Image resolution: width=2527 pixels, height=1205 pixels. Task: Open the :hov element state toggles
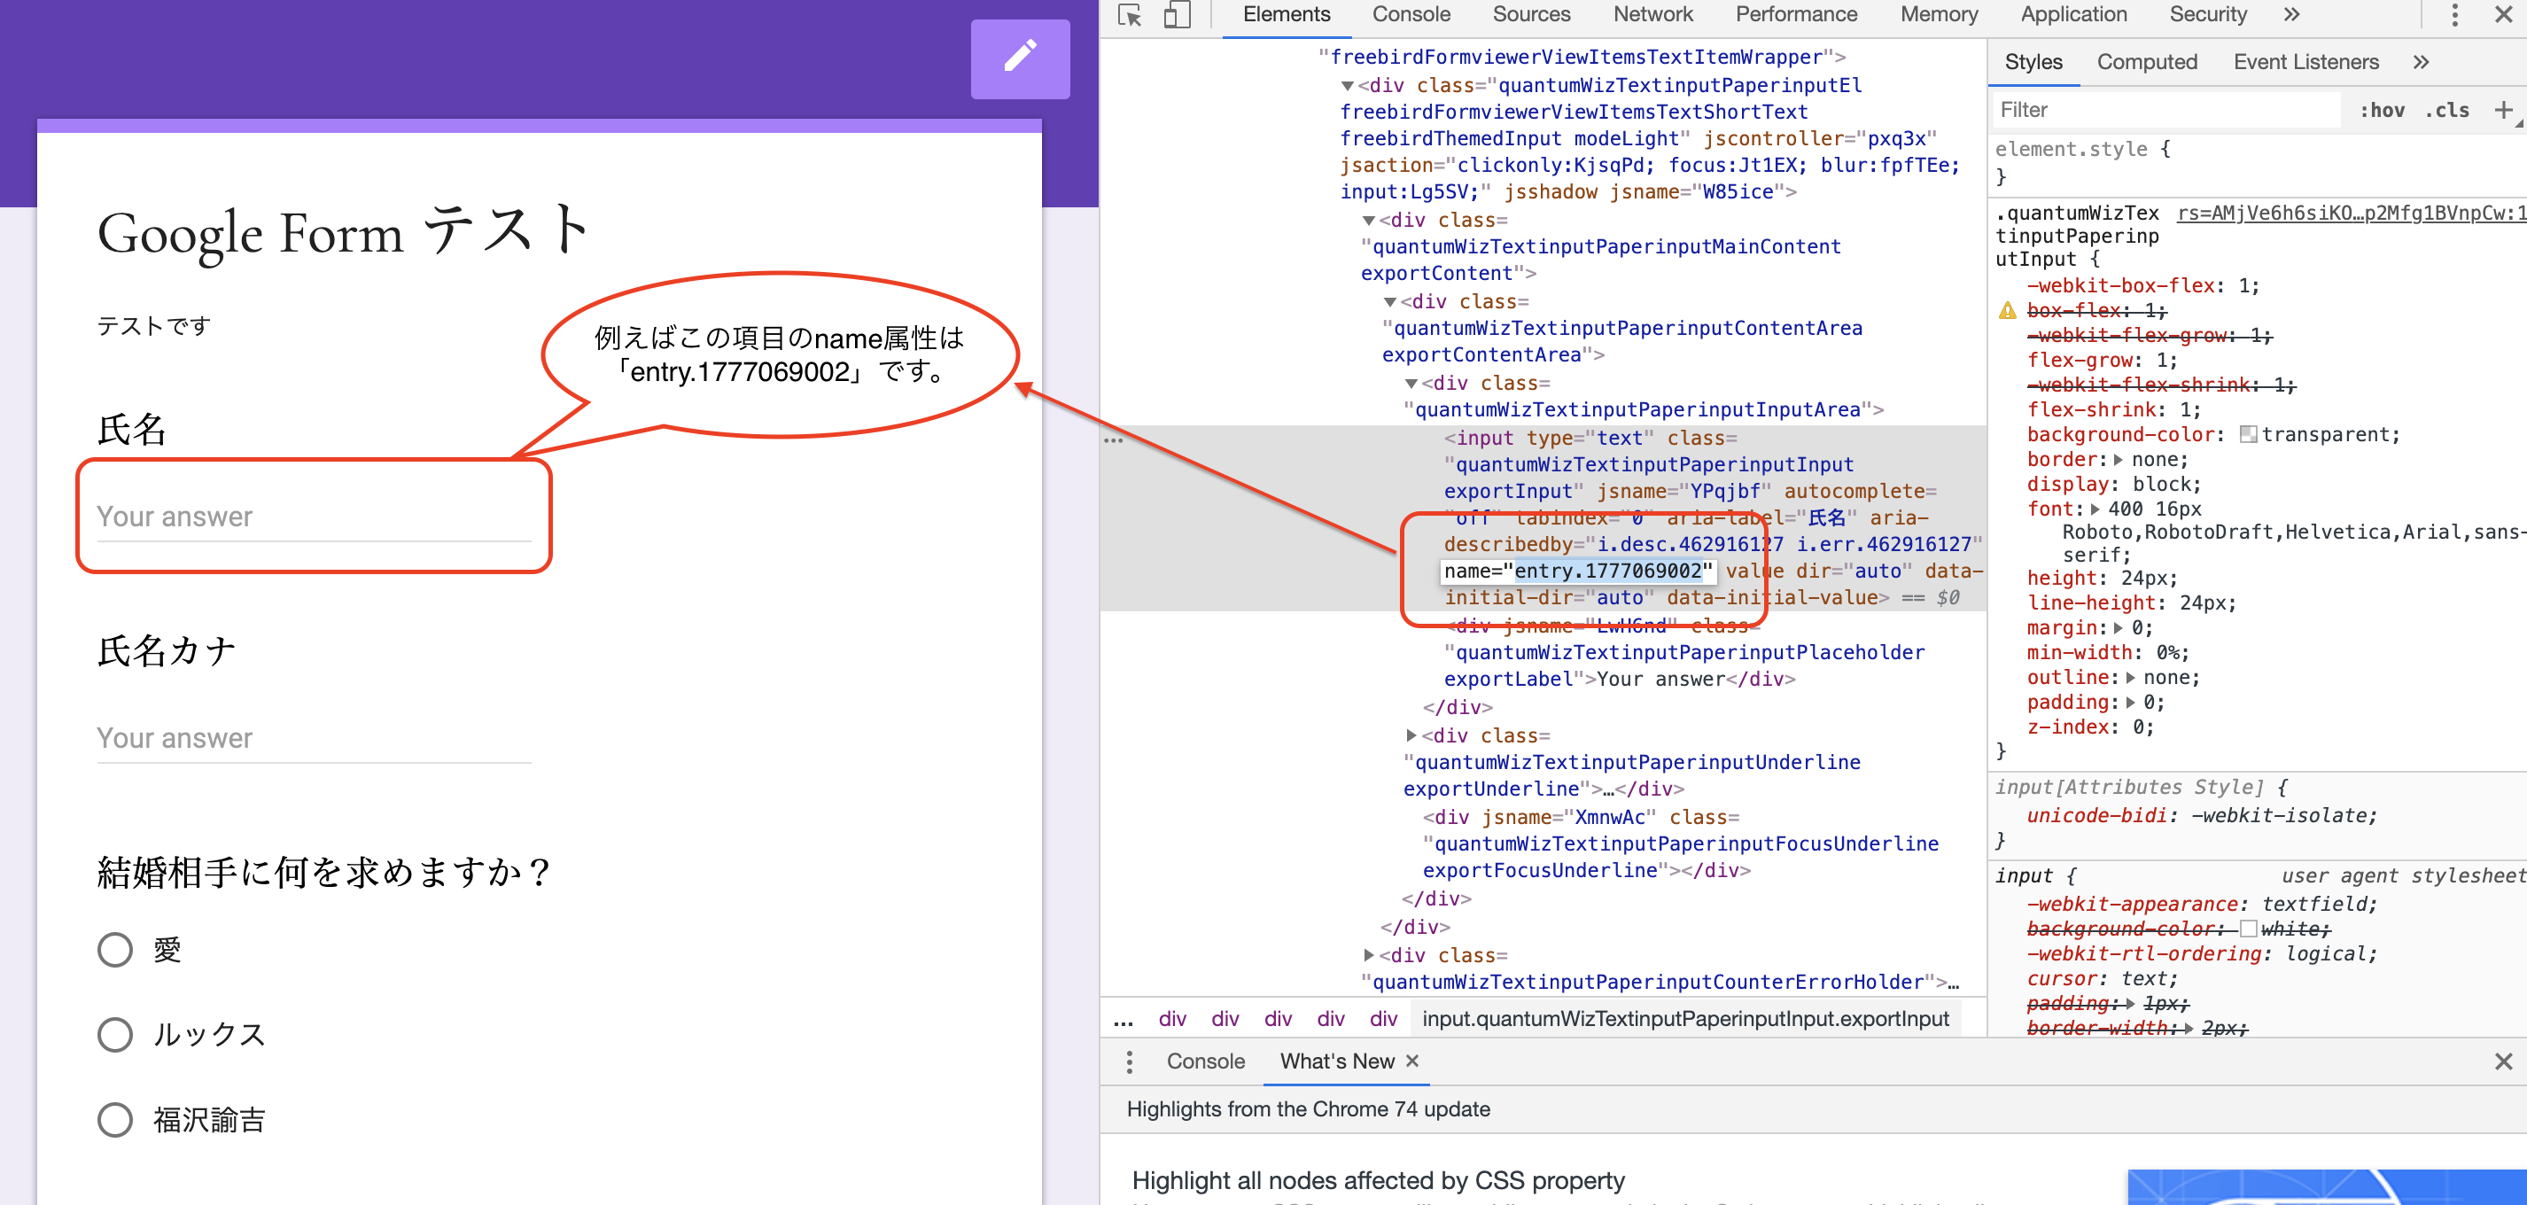(2382, 109)
